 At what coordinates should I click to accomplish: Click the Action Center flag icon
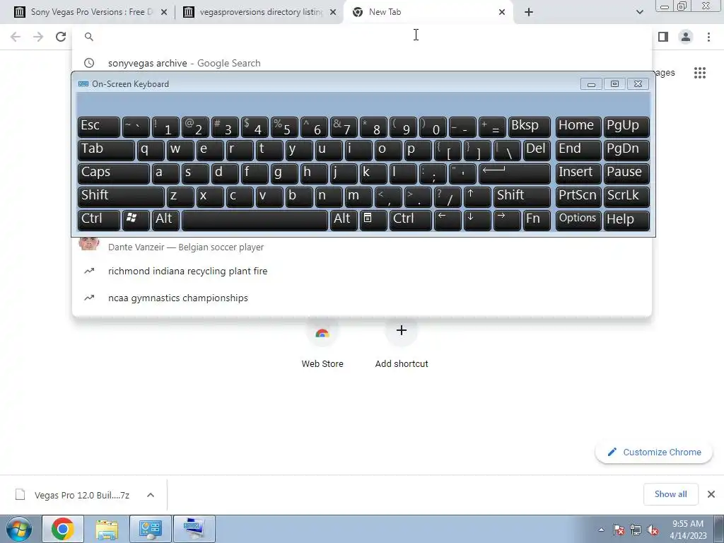point(619,530)
